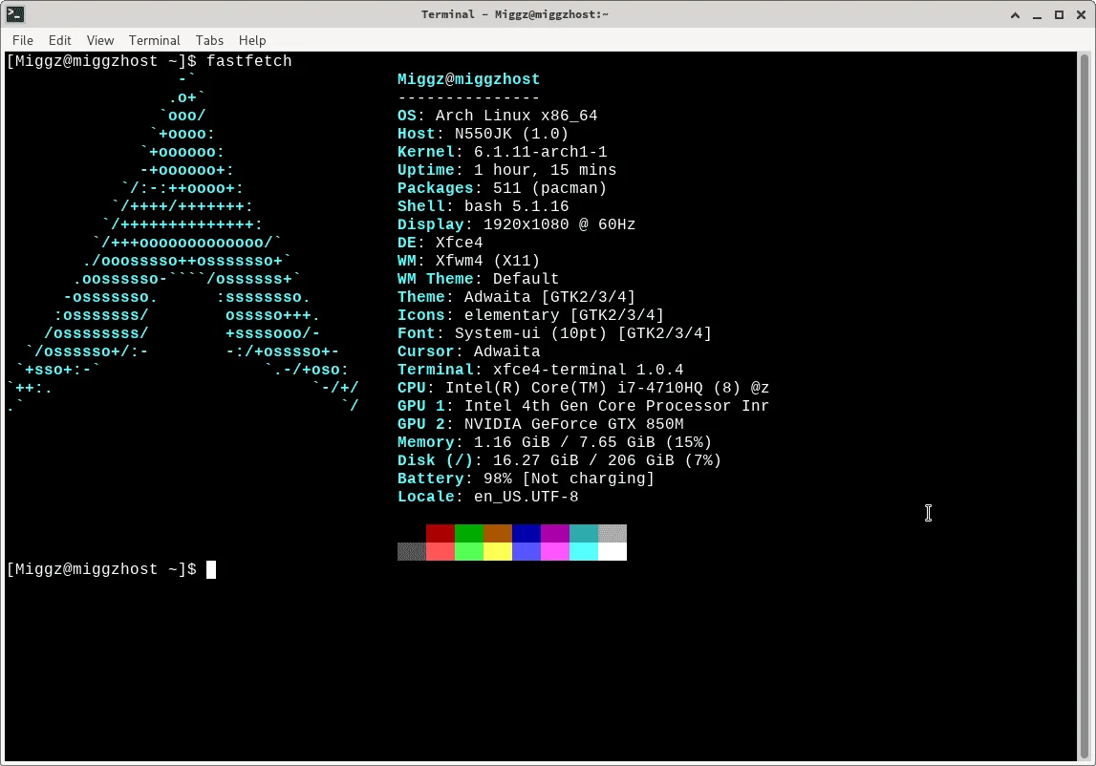Open the Help menu
Image resolution: width=1096 pixels, height=766 pixels.
tap(251, 40)
